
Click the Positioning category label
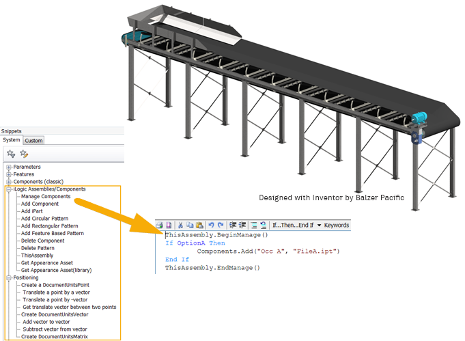(x=26, y=277)
